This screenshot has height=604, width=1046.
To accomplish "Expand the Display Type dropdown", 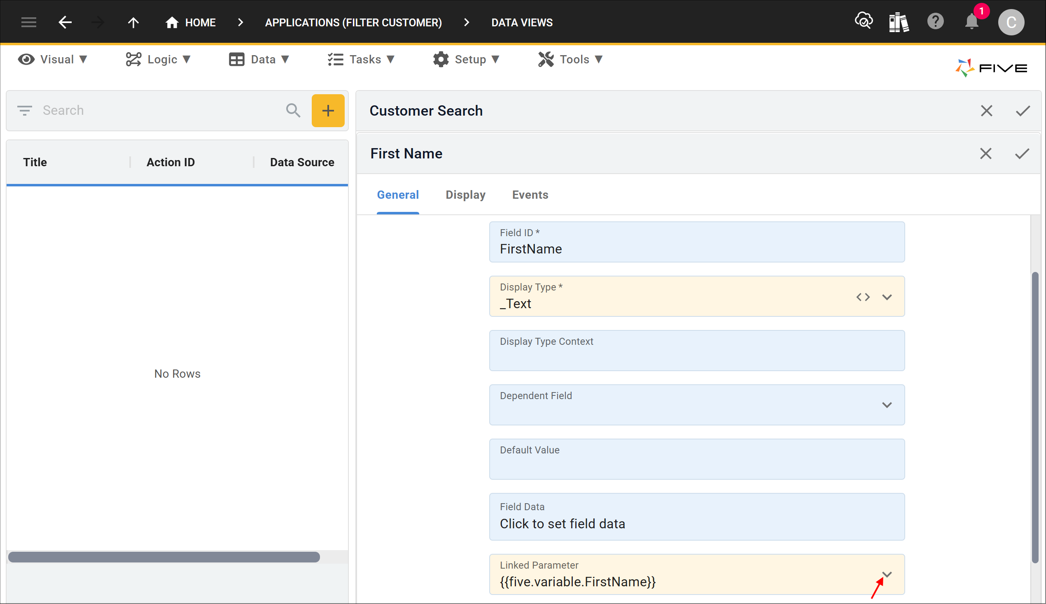I will click(887, 297).
